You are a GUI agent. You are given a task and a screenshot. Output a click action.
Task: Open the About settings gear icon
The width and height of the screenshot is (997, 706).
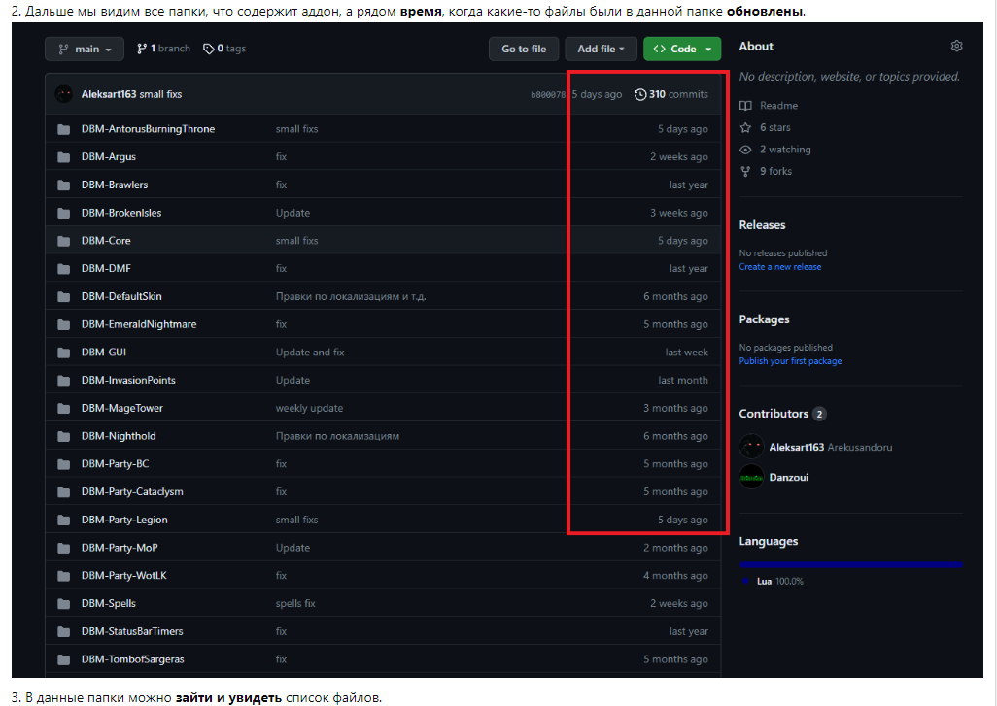[956, 47]
